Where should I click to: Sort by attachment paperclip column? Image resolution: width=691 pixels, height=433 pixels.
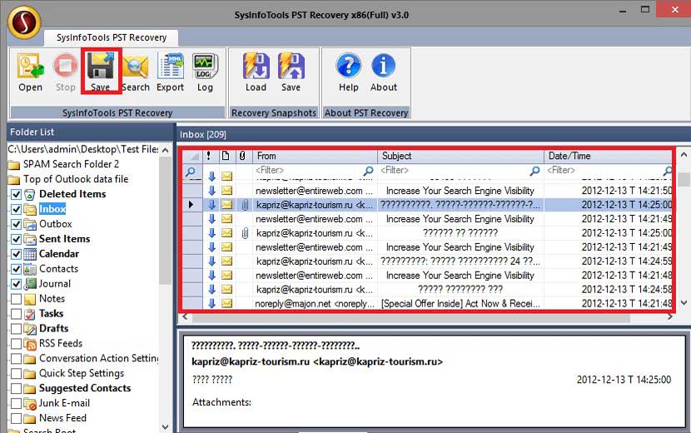pos(242,156)
